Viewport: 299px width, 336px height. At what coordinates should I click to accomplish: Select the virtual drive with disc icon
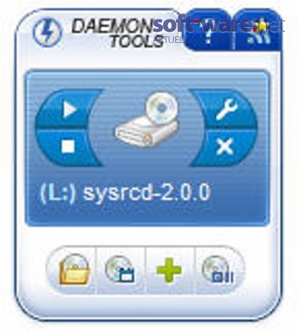(148, 120)
